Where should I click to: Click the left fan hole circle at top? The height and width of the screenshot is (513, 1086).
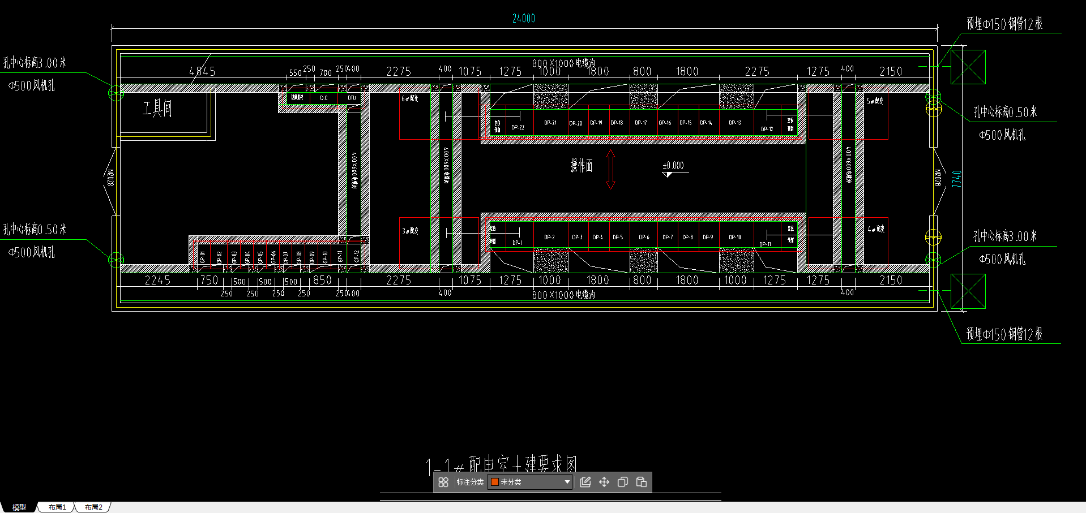(x=116, y=93)
